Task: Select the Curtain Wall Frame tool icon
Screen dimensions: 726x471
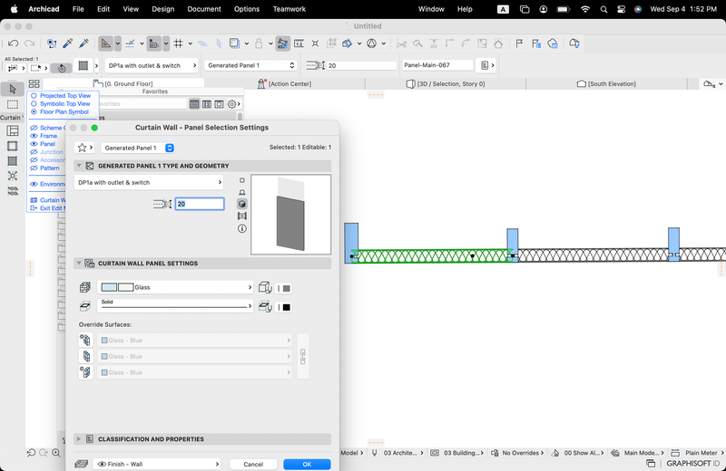Action: coord(13,146)
